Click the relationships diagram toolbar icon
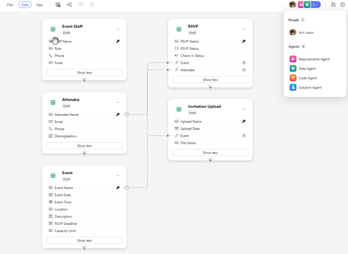This screenshot has width=348, height=254. 69,5
